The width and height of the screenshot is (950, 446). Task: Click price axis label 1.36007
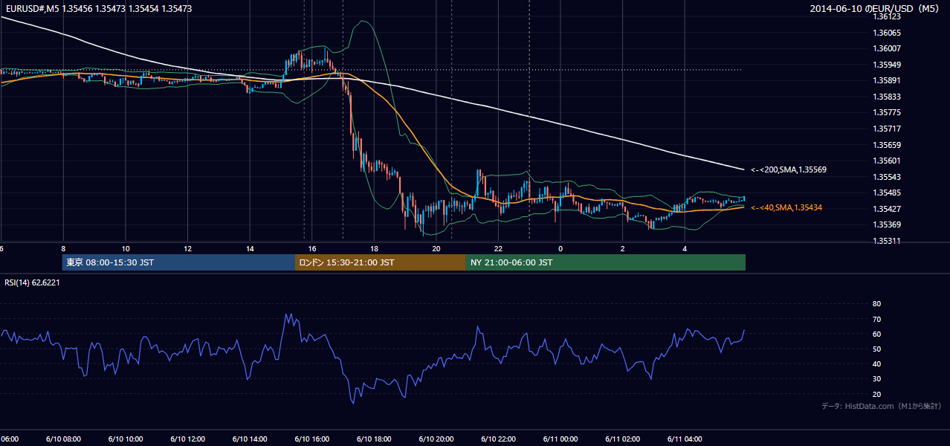pos(887,48)
